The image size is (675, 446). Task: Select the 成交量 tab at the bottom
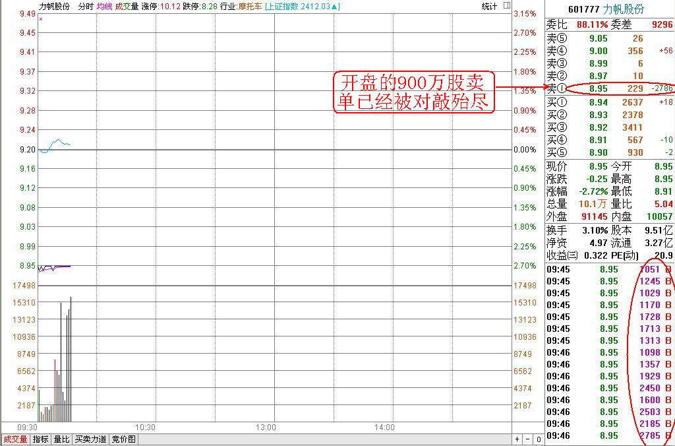tap(15, 439)
